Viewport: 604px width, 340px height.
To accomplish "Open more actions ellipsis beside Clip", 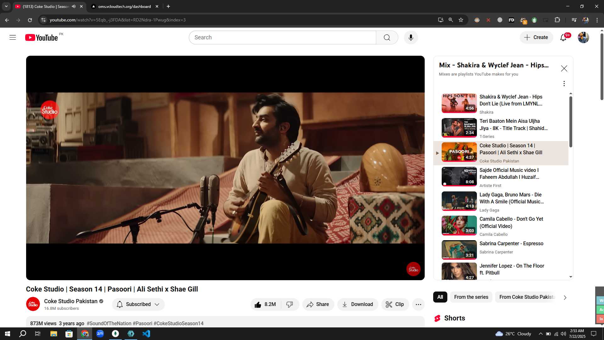I will click(418, 304).
